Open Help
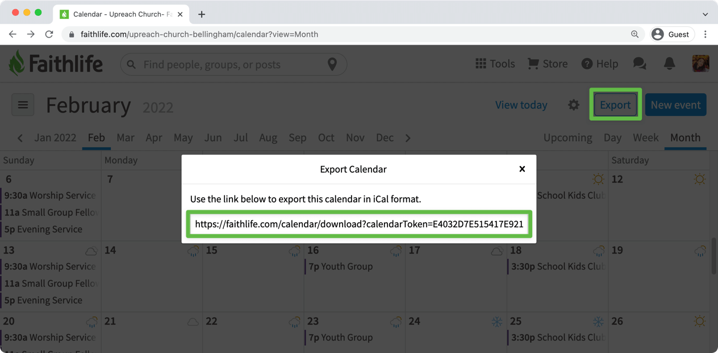 tap(599, 64)
